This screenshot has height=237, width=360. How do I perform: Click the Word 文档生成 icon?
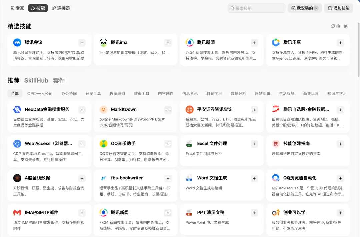click(189, 178)
